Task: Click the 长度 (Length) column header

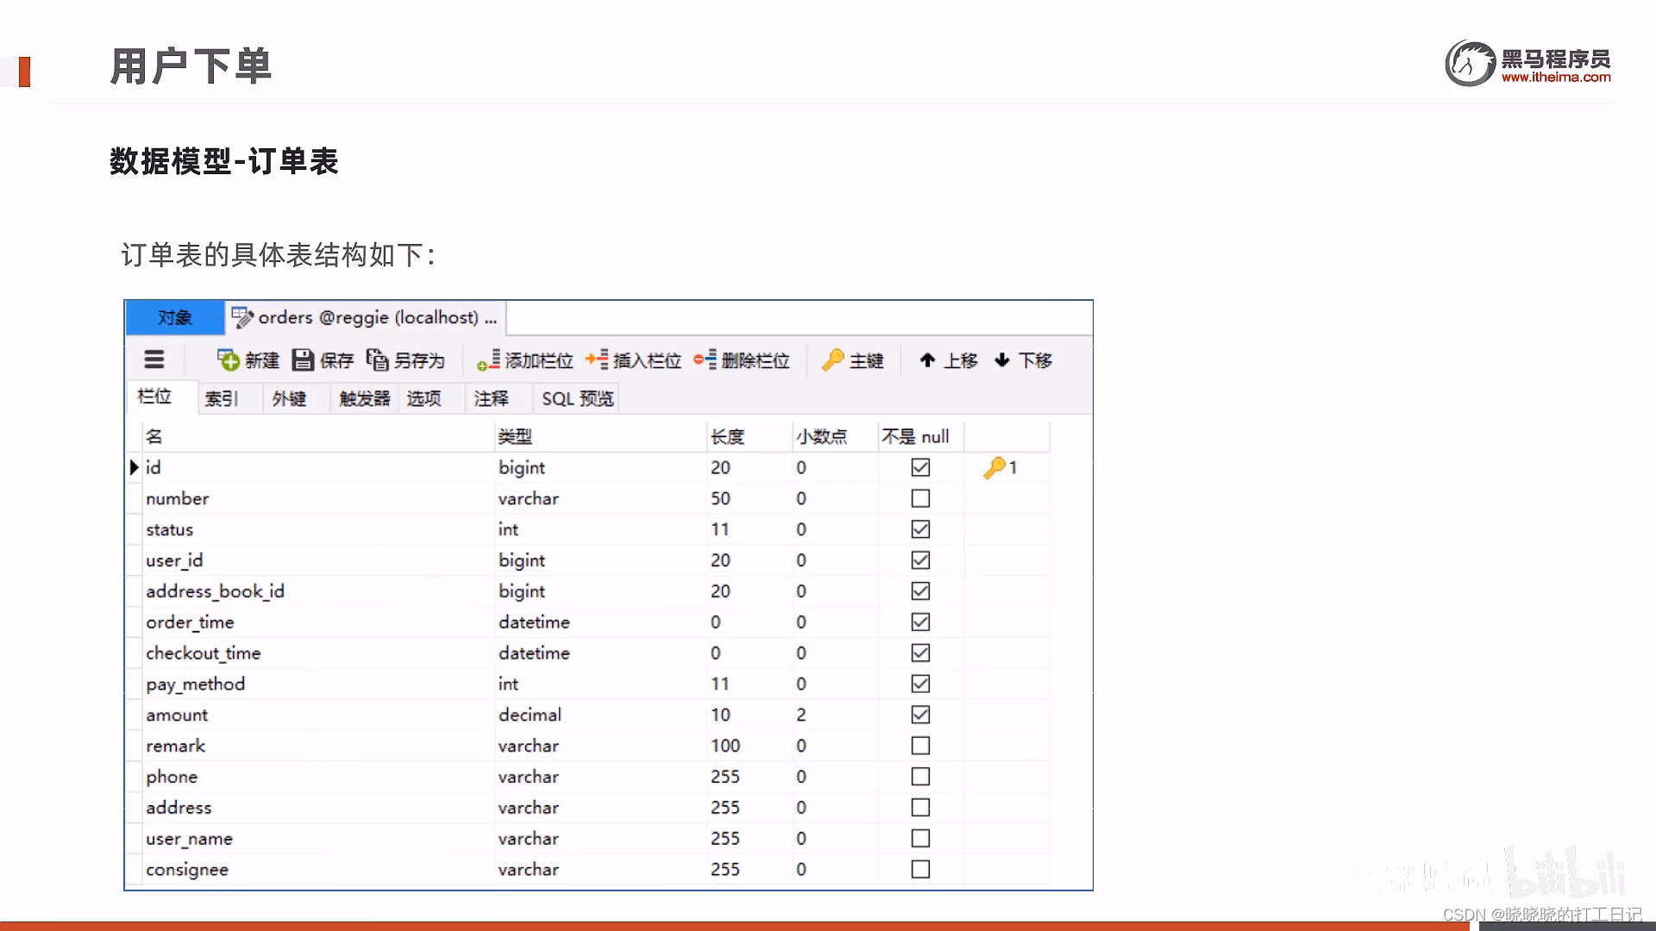Action: 749,436
